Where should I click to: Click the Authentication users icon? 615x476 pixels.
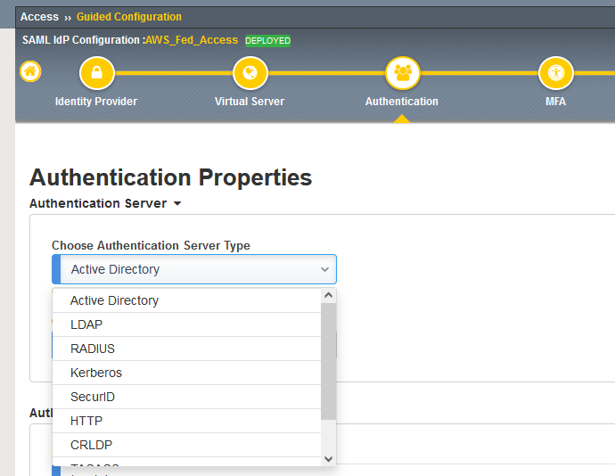pyautogui.click(x=402, y=73)
